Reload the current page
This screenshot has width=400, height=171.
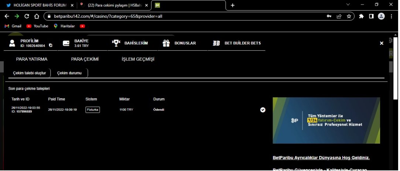(27, 16)
